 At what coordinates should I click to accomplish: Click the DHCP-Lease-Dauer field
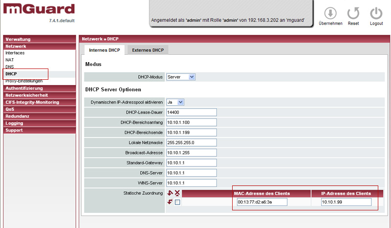[191, 112]
